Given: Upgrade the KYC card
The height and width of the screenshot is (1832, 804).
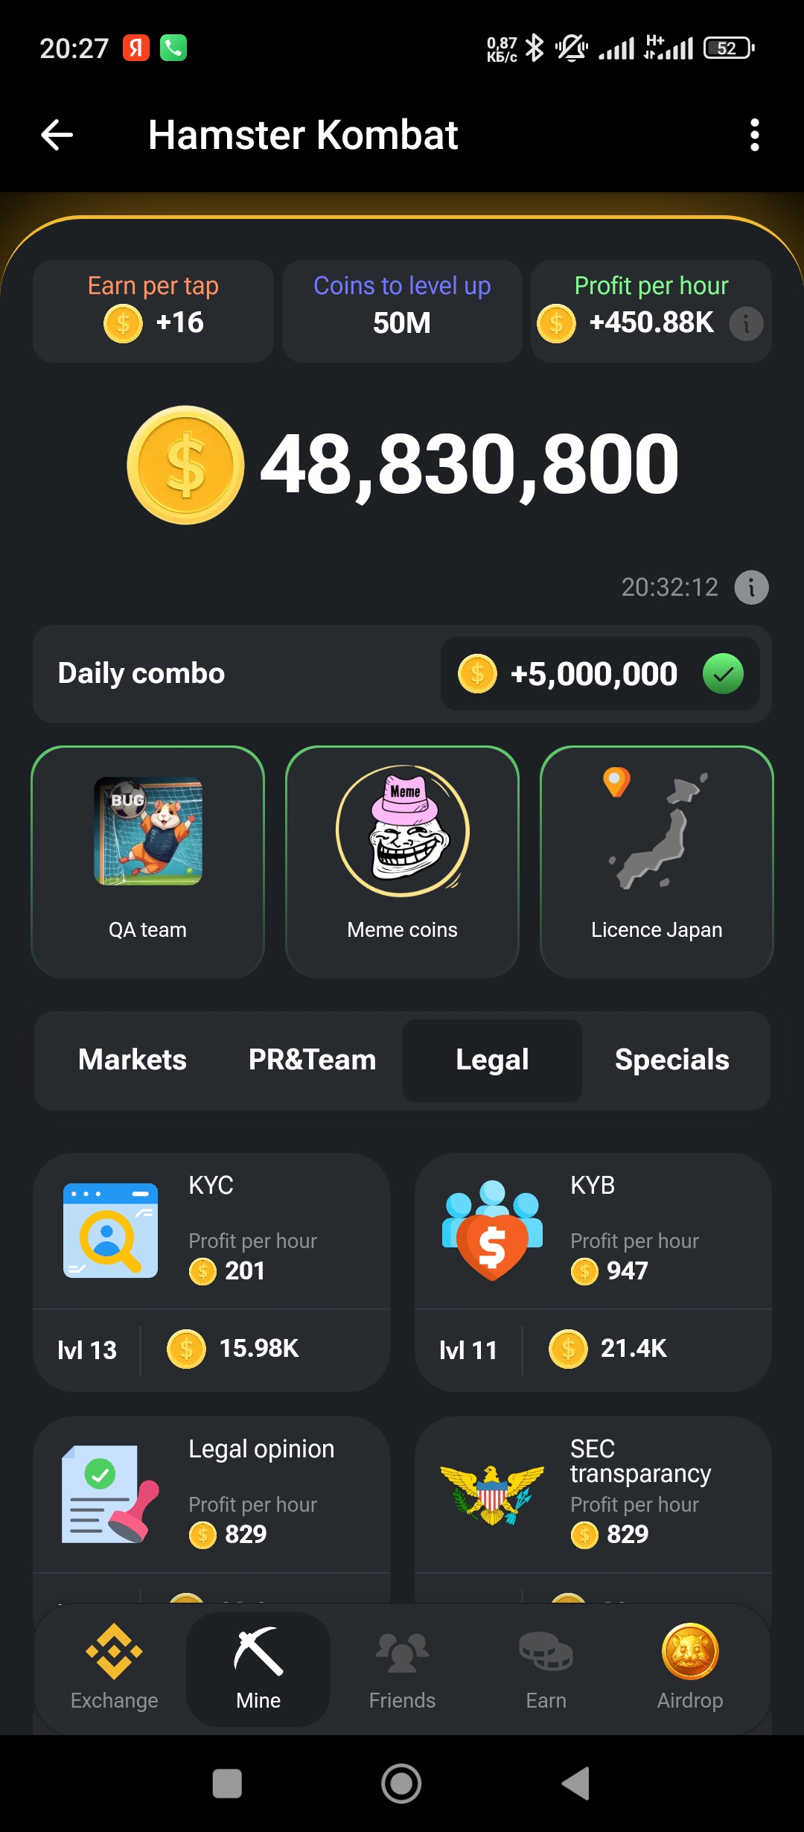Looking at the screenshot, I should tap(211, 1272).
